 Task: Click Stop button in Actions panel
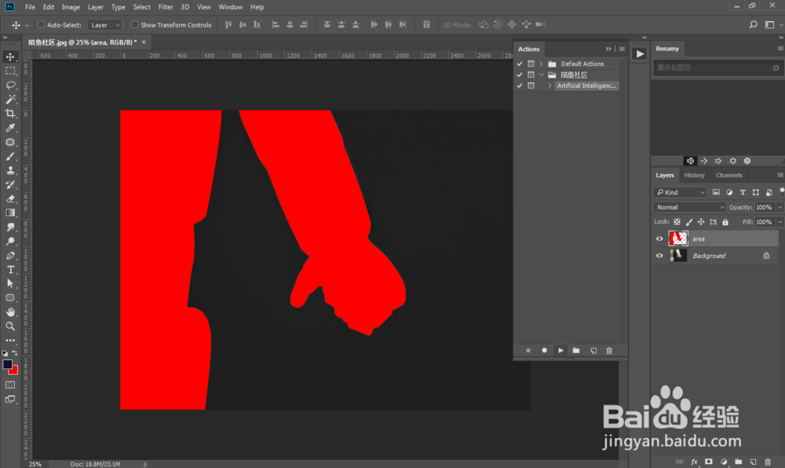(528, 350)
